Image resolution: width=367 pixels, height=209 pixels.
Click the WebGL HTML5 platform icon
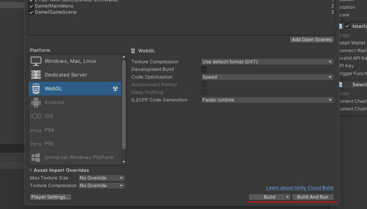pos(36,89)
